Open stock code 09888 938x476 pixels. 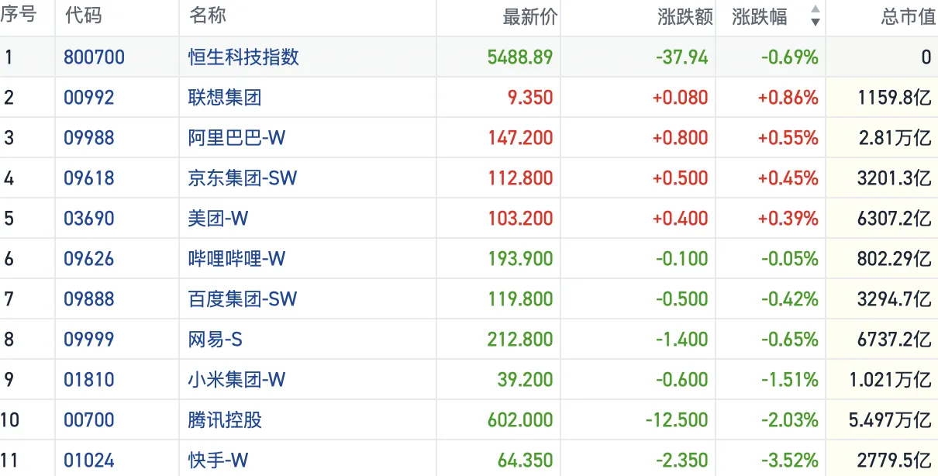(89, 299)
